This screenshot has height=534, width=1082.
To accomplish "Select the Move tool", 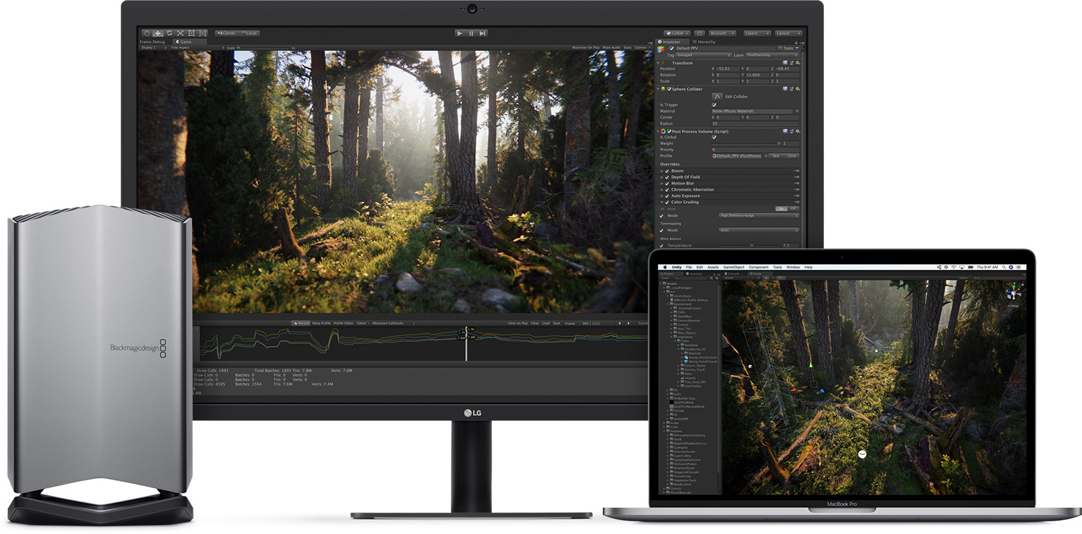I will [x=157, y=33].
